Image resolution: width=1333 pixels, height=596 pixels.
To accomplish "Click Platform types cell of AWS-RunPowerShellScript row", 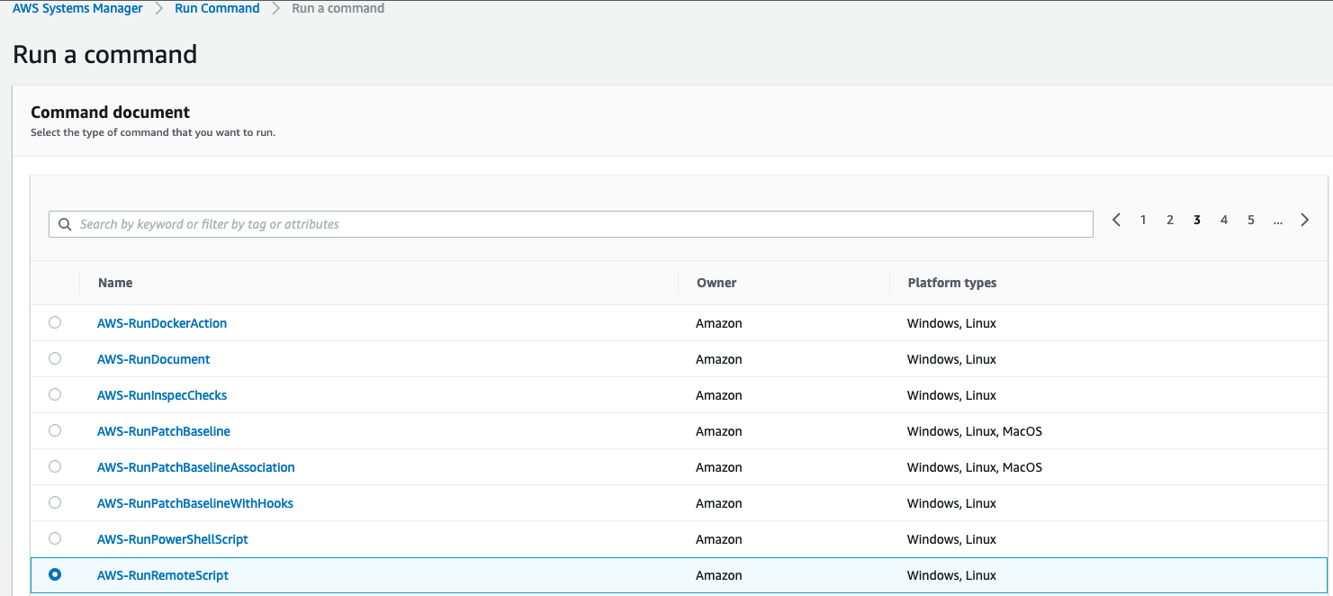I will tap(951, 539).
